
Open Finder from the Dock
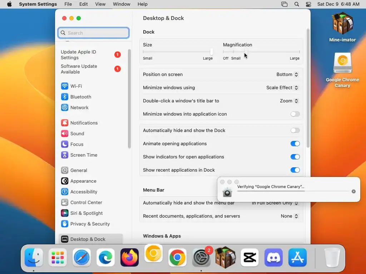(34, 258)
